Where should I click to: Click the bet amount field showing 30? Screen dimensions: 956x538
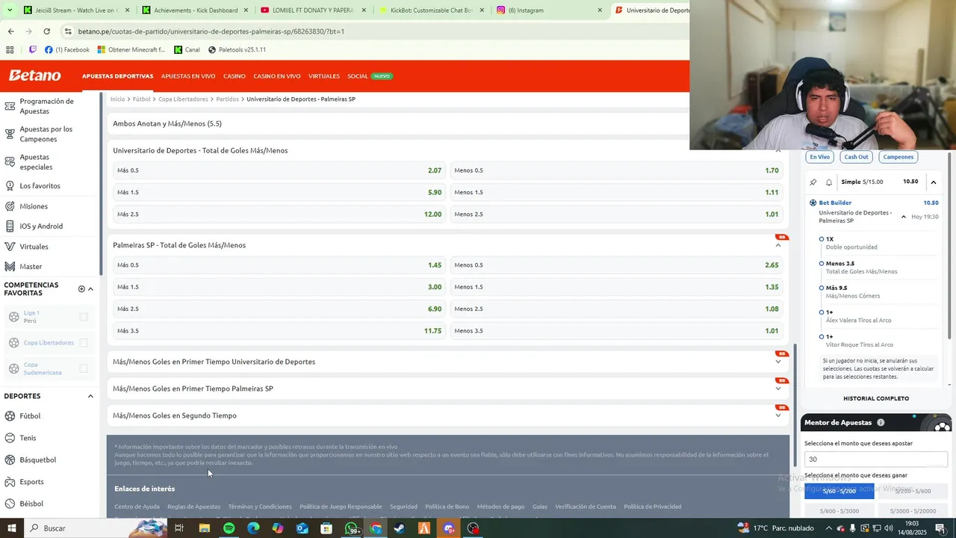tap(876, 460)
